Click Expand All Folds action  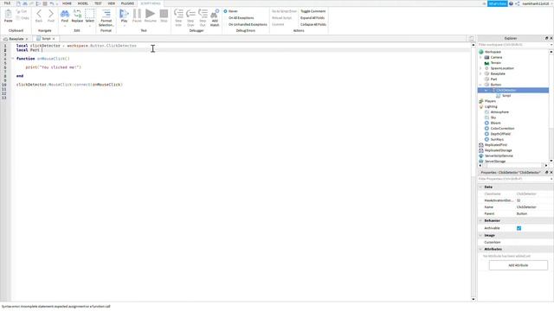point(312,18)
